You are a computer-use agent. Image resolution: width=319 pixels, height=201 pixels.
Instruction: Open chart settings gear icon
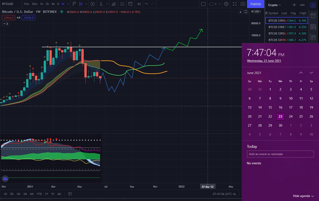[226, 4]
